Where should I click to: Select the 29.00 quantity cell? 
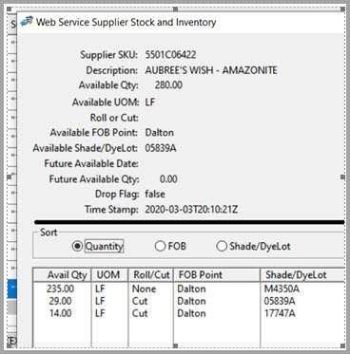point(60,301)
